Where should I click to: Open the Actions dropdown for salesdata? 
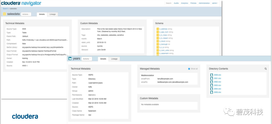click(x=26, y=14)
